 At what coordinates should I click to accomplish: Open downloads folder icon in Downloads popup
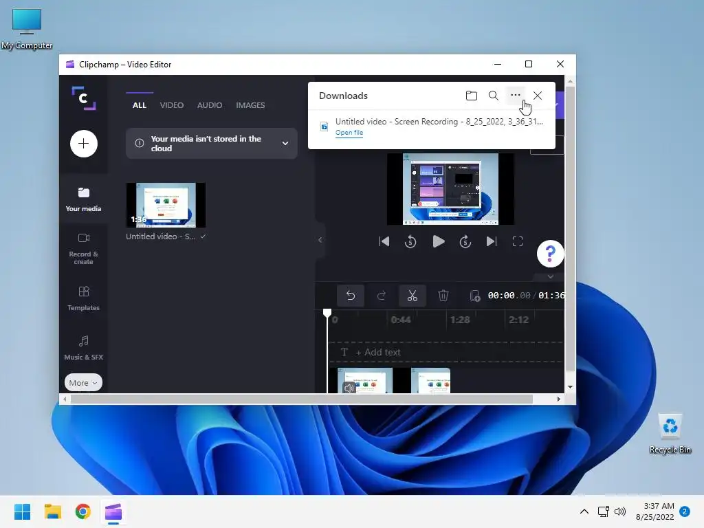[x=472, y=96]
